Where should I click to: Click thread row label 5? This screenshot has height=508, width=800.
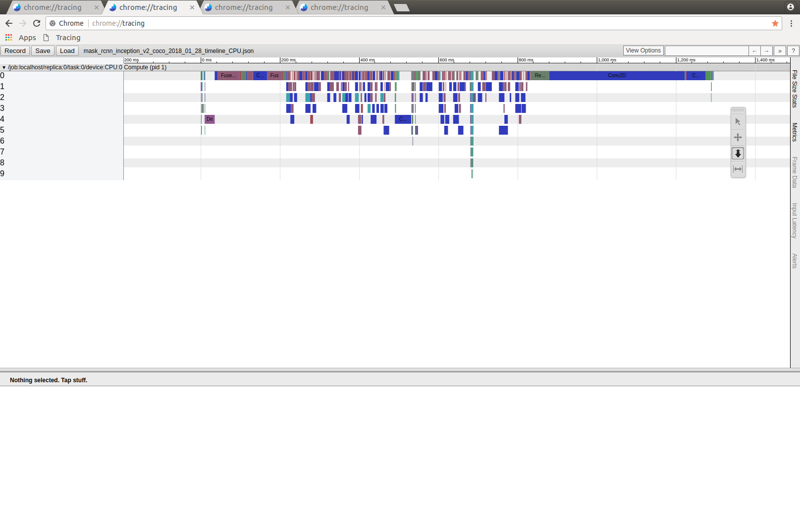point(2,130)
